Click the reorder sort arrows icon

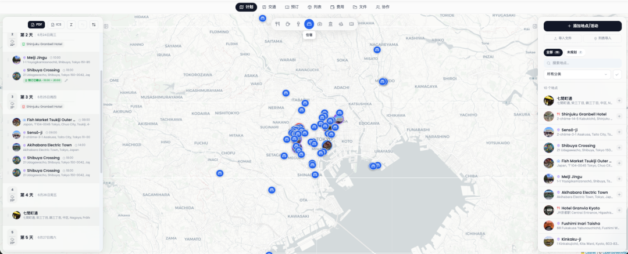(x=94, y=25)
